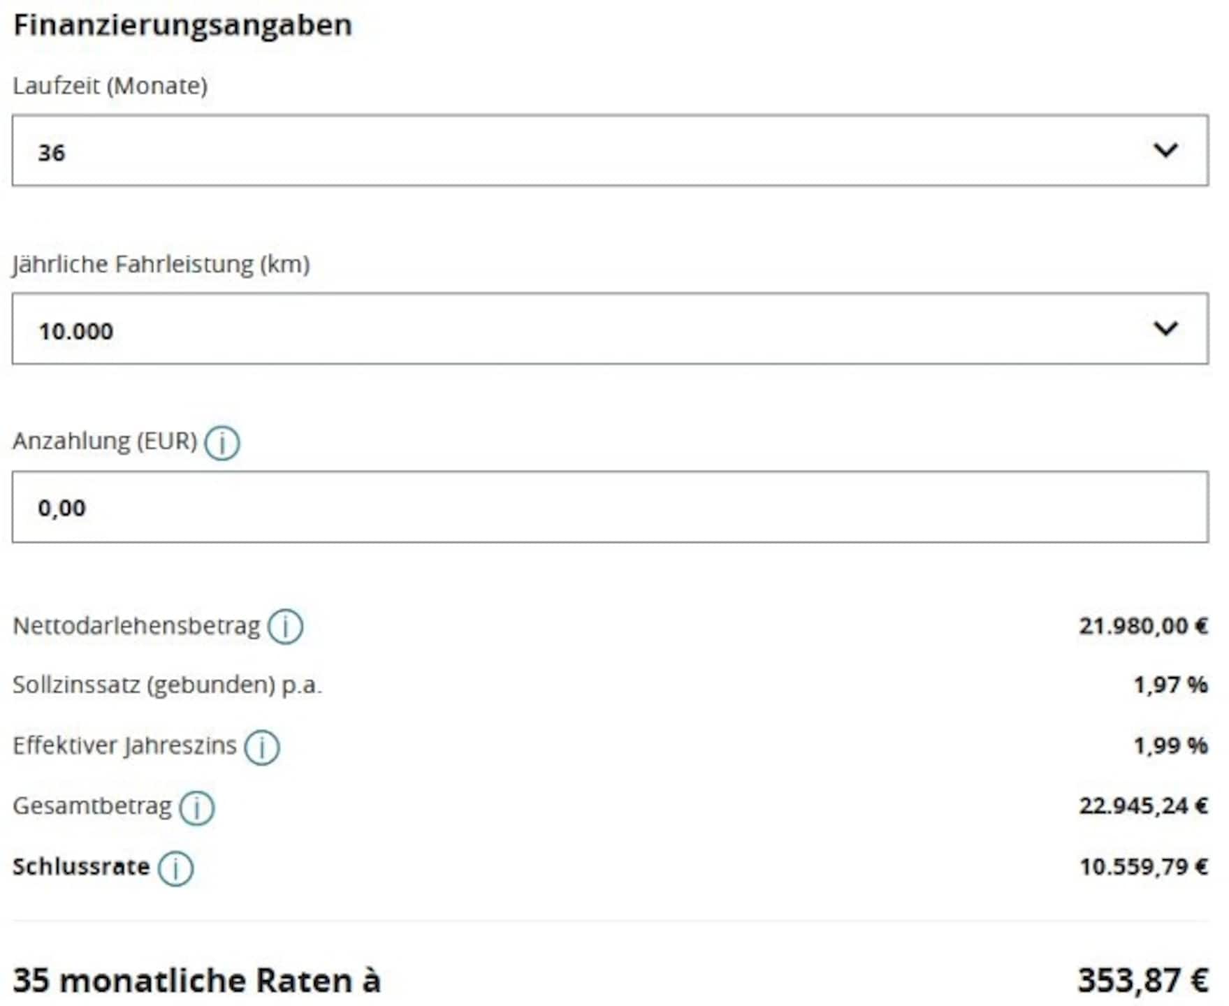Expand the Jährliche Fahrleistung chevron arrow

tap(1165, 328)
